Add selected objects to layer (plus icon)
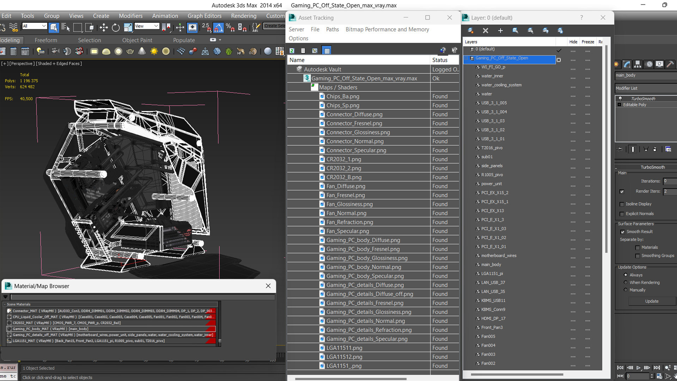The height and width of the screenshot is (381, 677). click(500, 31)
